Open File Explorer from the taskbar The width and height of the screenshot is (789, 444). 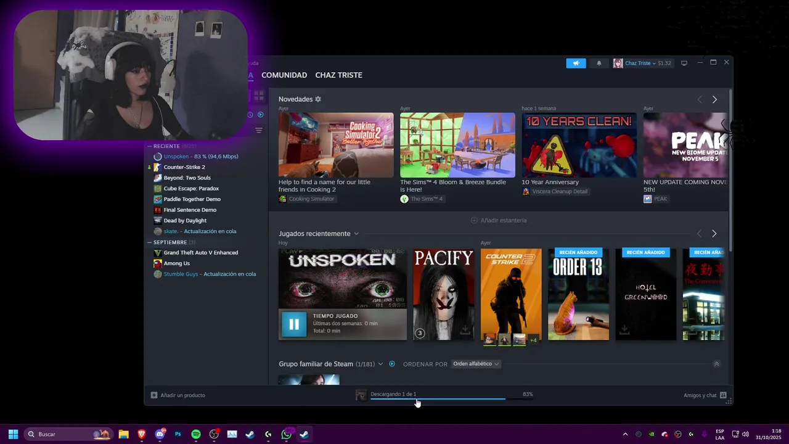[x=123, y=434]
